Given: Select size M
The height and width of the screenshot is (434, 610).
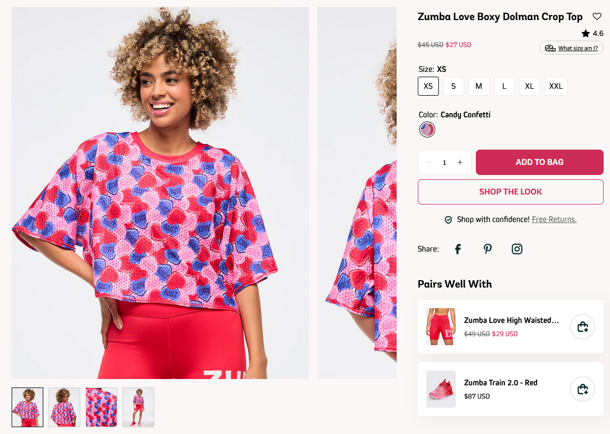Looking at the screenshot, I should 479,86.
